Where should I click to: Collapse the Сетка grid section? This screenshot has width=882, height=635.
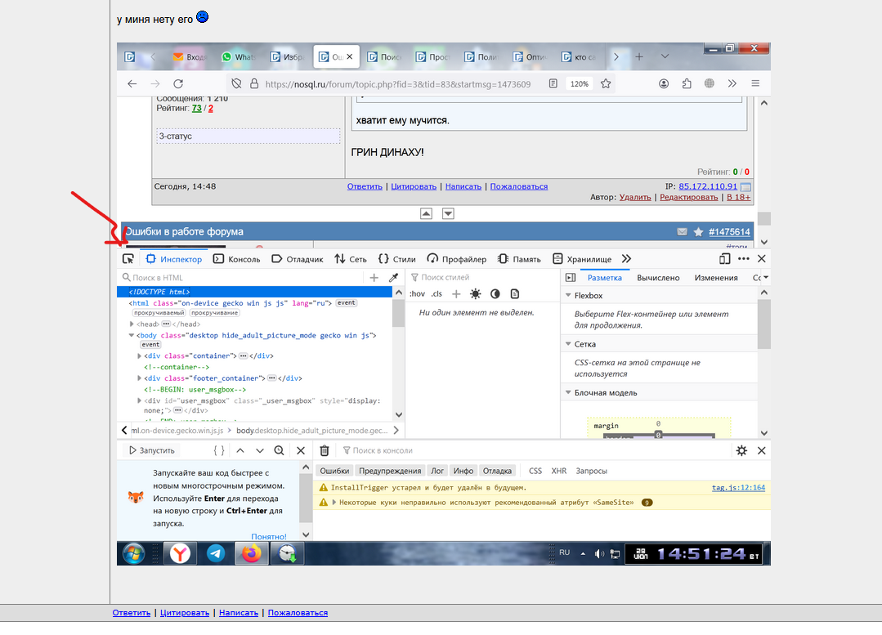point(568,344)
